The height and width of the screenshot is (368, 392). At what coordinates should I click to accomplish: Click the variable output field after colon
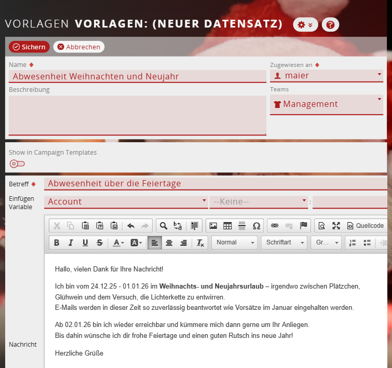click(x=350, y=202)
